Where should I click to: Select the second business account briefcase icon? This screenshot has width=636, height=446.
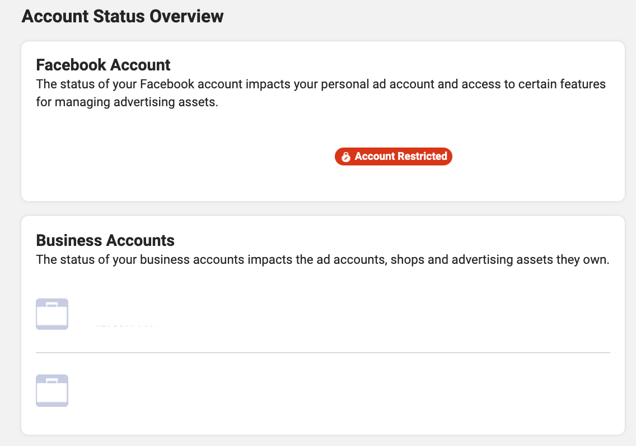52,390
